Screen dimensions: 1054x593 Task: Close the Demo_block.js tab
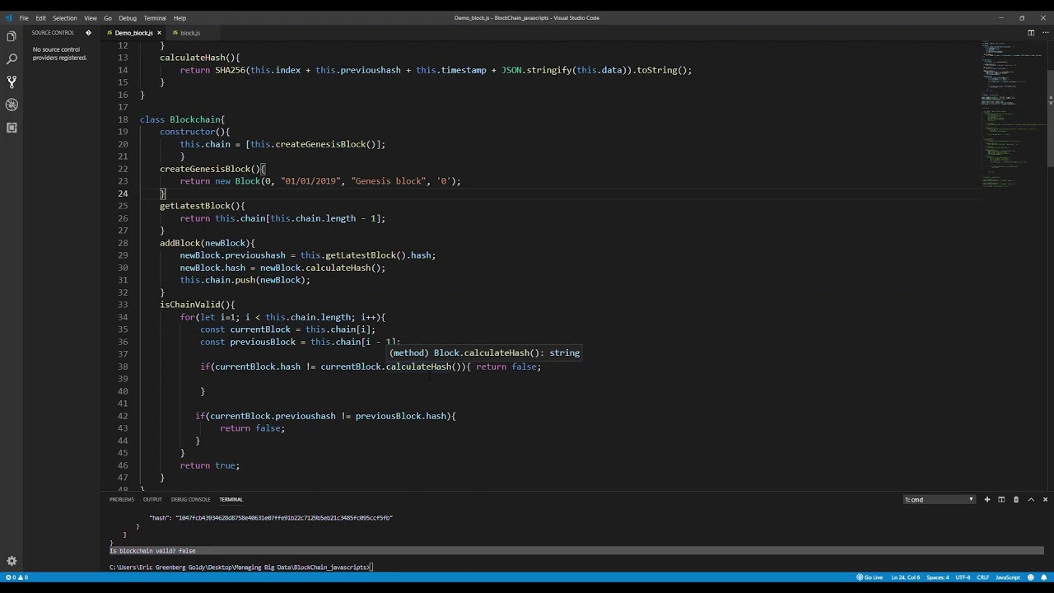[x=159, y=33]
